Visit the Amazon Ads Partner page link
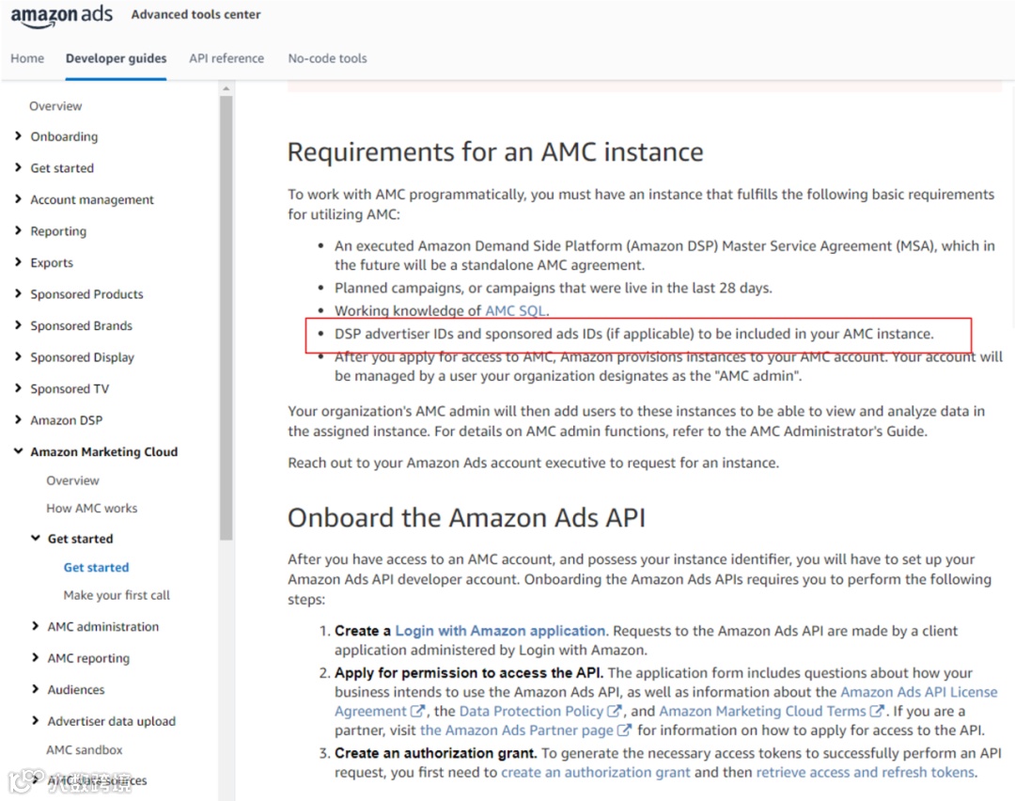 (x=517, y=730)
